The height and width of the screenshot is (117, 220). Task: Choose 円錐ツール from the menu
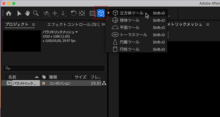click(x=130, y=42)
